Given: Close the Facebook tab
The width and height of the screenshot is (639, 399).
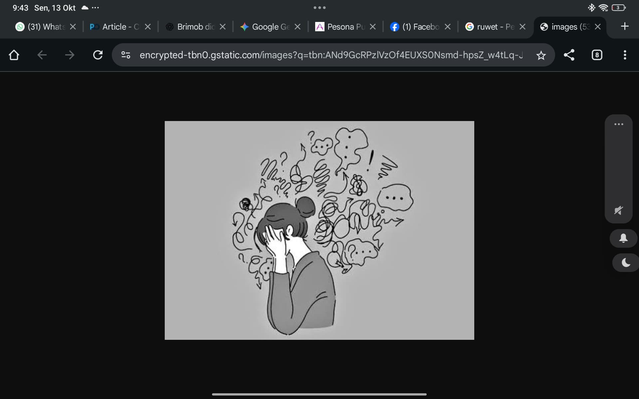Looking at the screenshot, I should coord(448,27).
